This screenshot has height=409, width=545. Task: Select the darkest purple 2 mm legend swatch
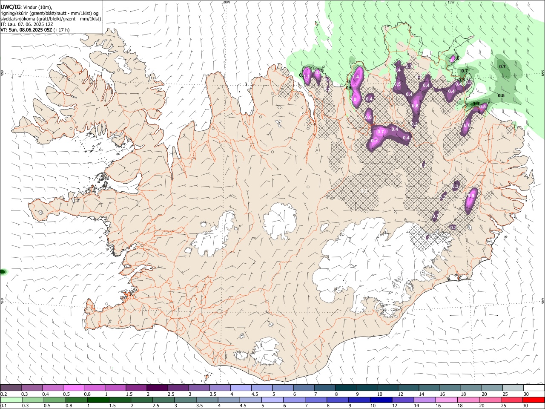(x=157, y=388)
